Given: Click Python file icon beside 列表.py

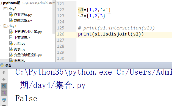Looking at the screenshot, I should tap(11, 49).
